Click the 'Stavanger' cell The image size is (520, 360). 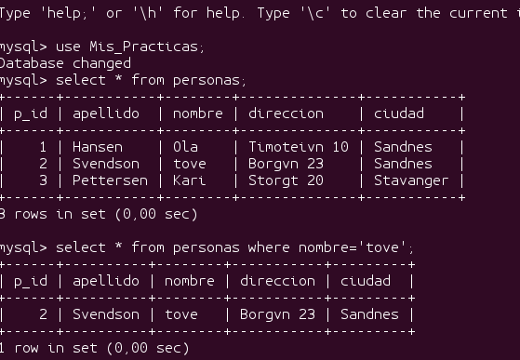click(411, 180)
